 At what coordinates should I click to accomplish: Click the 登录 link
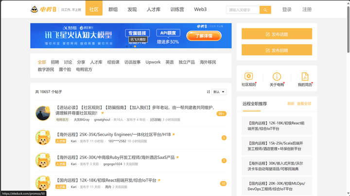287,9
